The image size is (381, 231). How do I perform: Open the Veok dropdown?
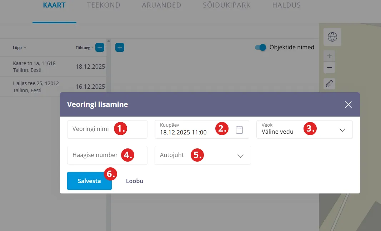pos(304,129)
